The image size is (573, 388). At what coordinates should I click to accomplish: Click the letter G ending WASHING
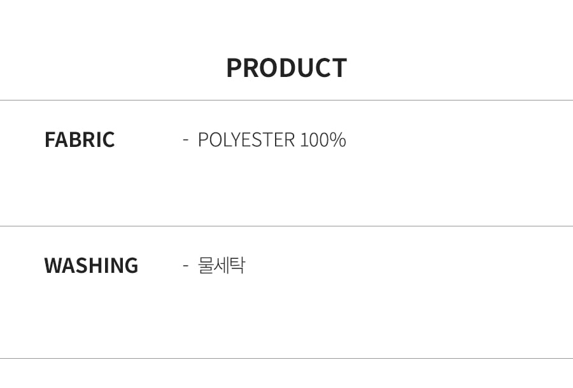[x=132, y=265]
